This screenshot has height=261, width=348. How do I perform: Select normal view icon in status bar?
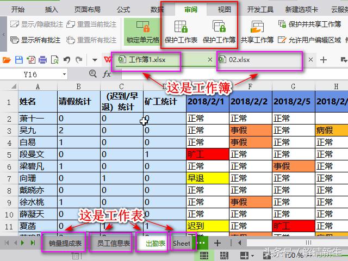pyautogui.click(x=204, y=255)
